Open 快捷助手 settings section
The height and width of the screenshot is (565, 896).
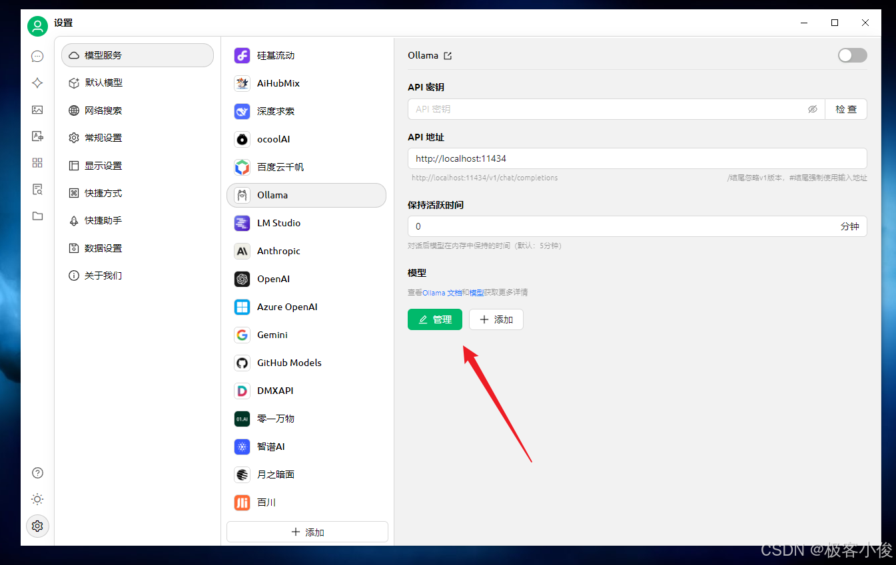click(x=137, y=220)
